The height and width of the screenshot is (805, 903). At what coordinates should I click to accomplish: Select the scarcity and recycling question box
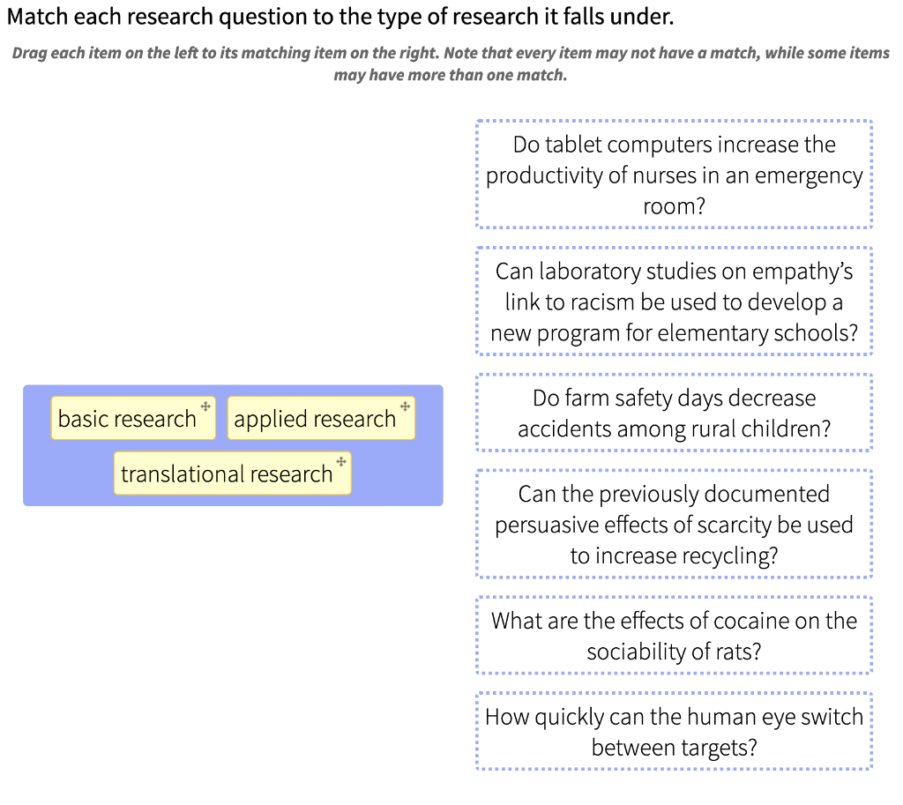pyautogui.click(x=674, y=525)
